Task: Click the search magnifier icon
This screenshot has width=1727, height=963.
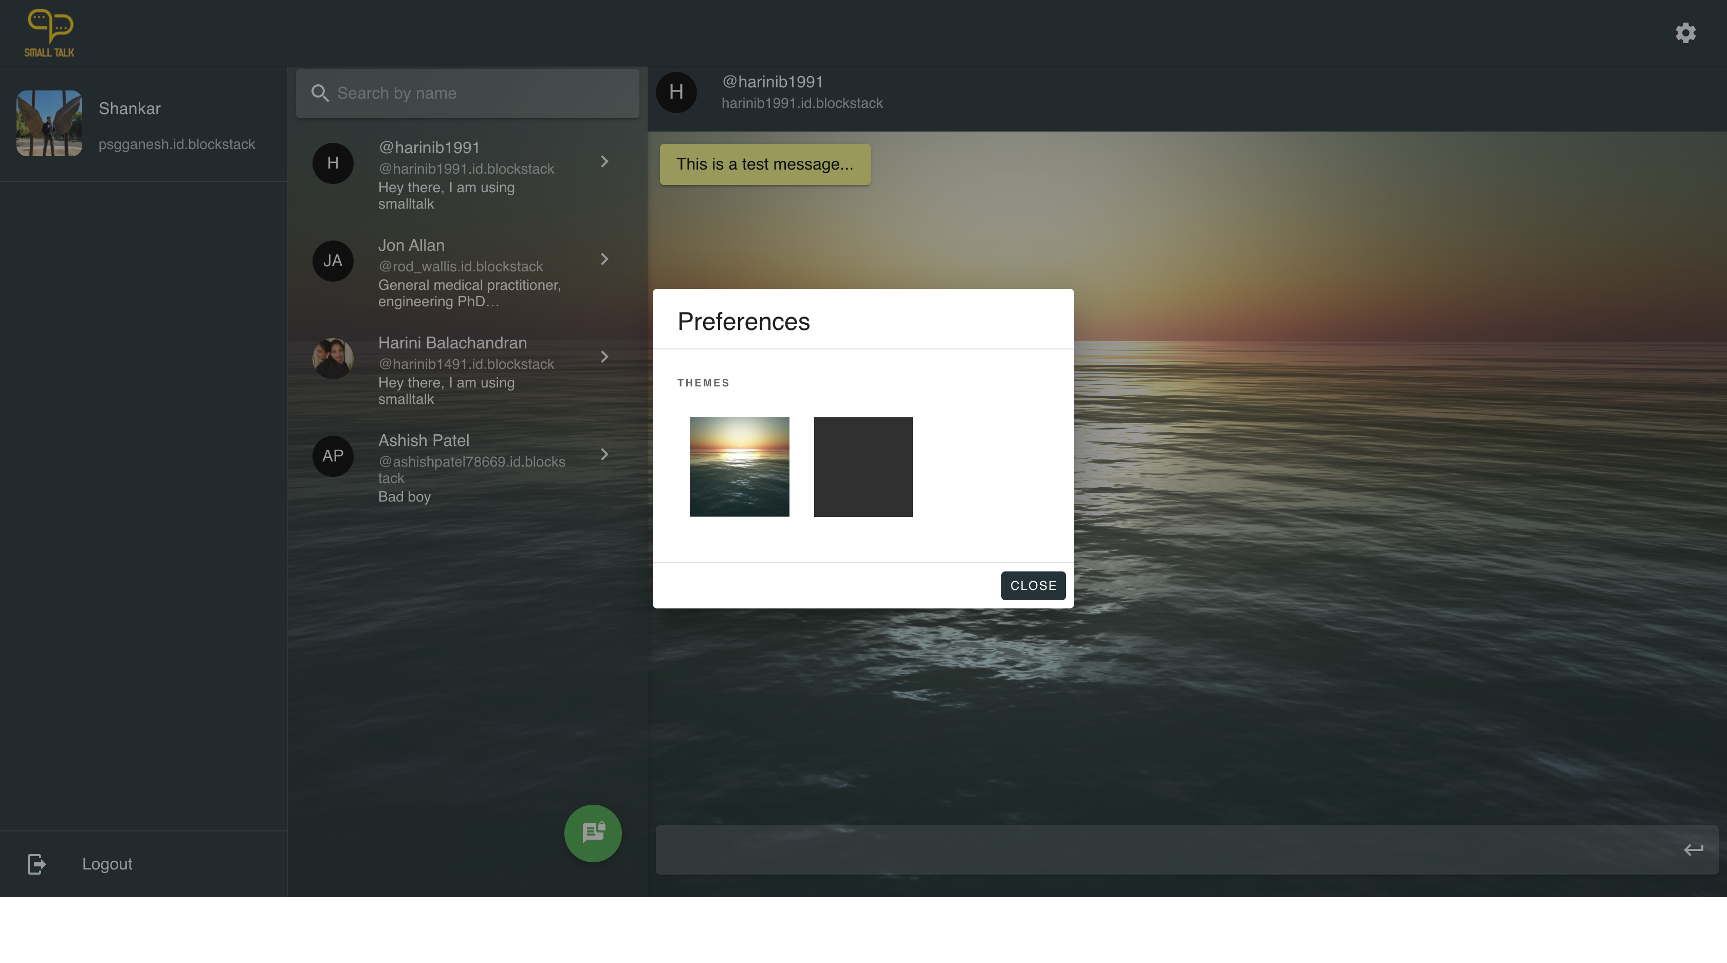Action: (x=320, y=93)
